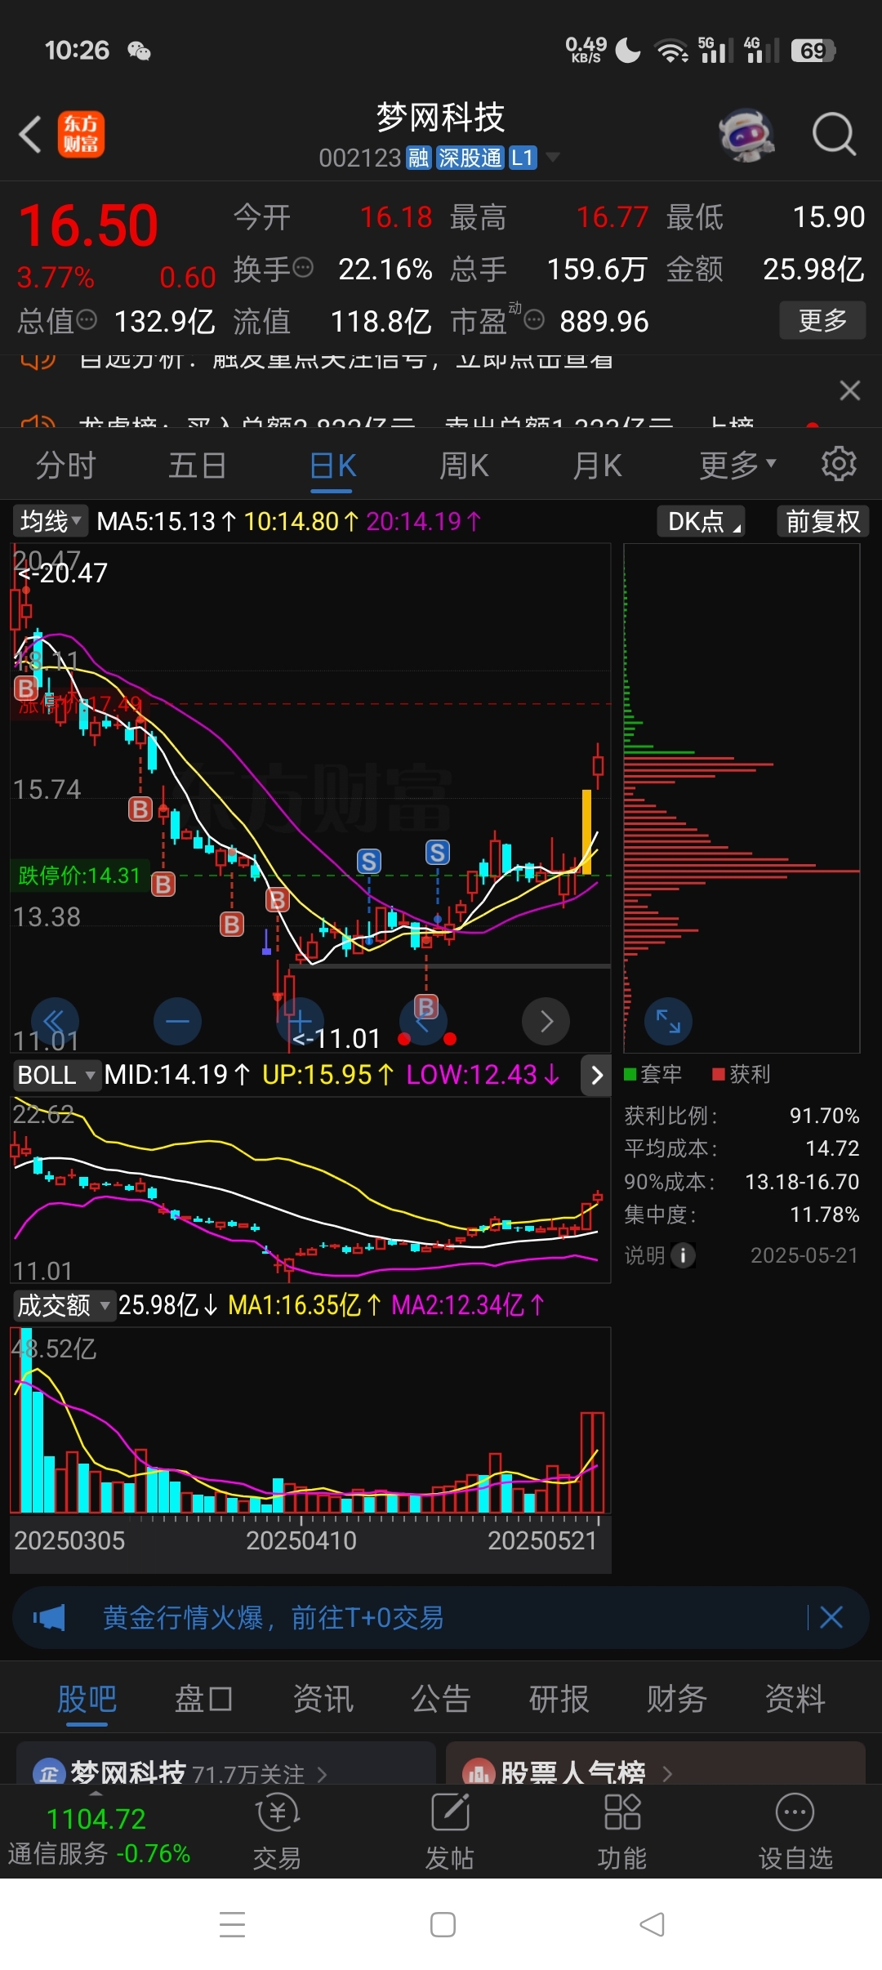Open the 均线 indicator dropdown
The height and width of the screenshot is (1970, 882).
tap(51, 521)
